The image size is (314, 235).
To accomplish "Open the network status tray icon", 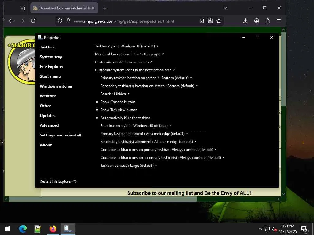I will 267,229.
